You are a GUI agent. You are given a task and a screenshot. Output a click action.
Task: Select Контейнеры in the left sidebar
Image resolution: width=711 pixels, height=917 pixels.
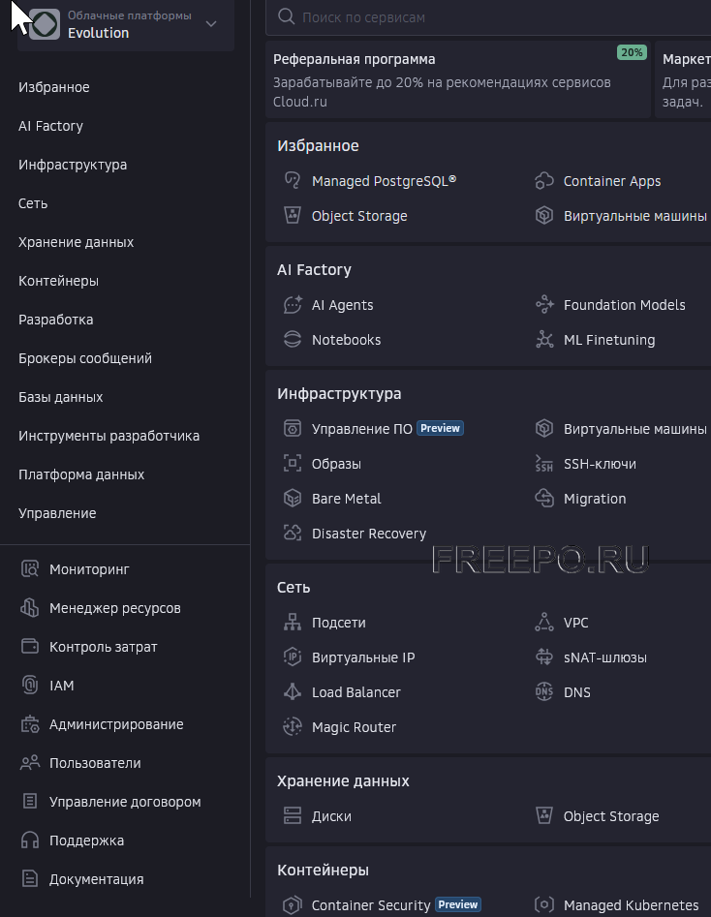tap(58, 281)
